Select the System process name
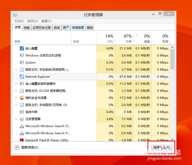The image size is (192, 165). 30,63
